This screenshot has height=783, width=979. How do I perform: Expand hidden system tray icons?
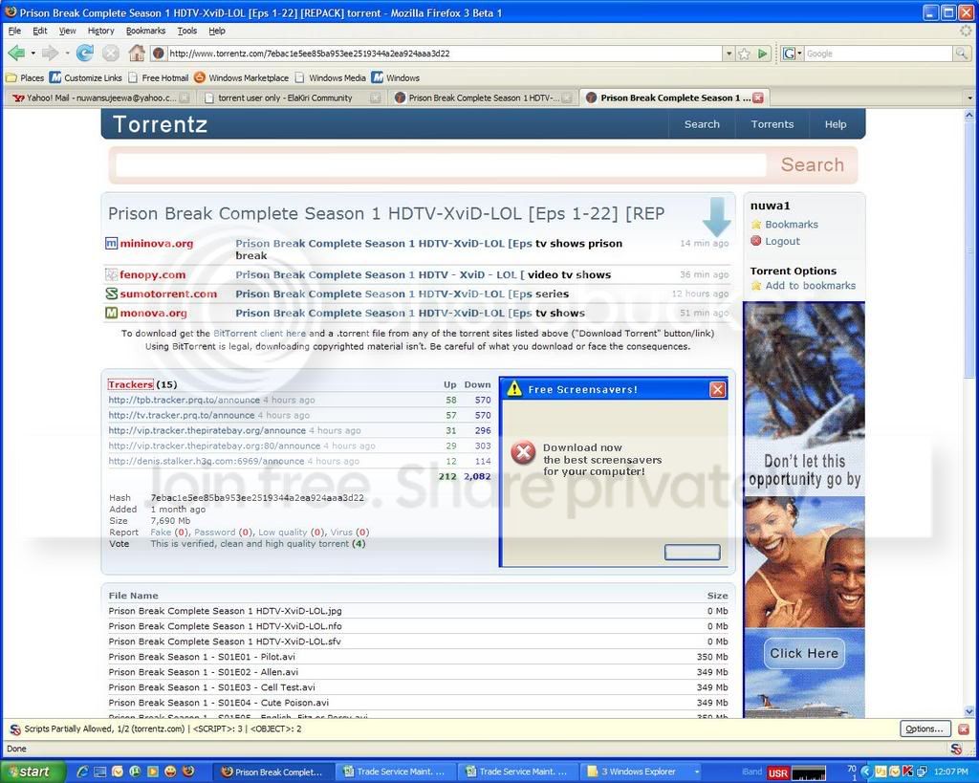point(865,772)
